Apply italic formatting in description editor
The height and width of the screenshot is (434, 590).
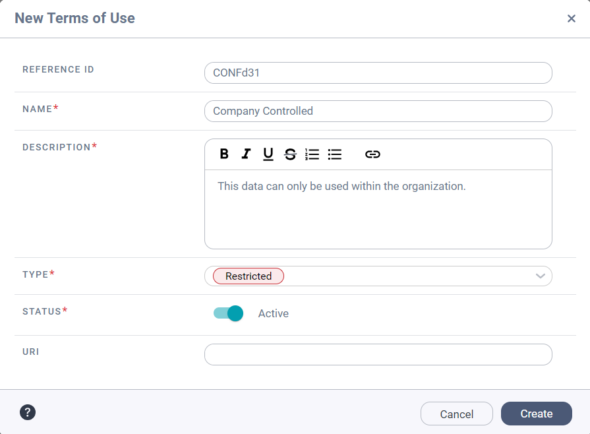click(x=246, y=154)
